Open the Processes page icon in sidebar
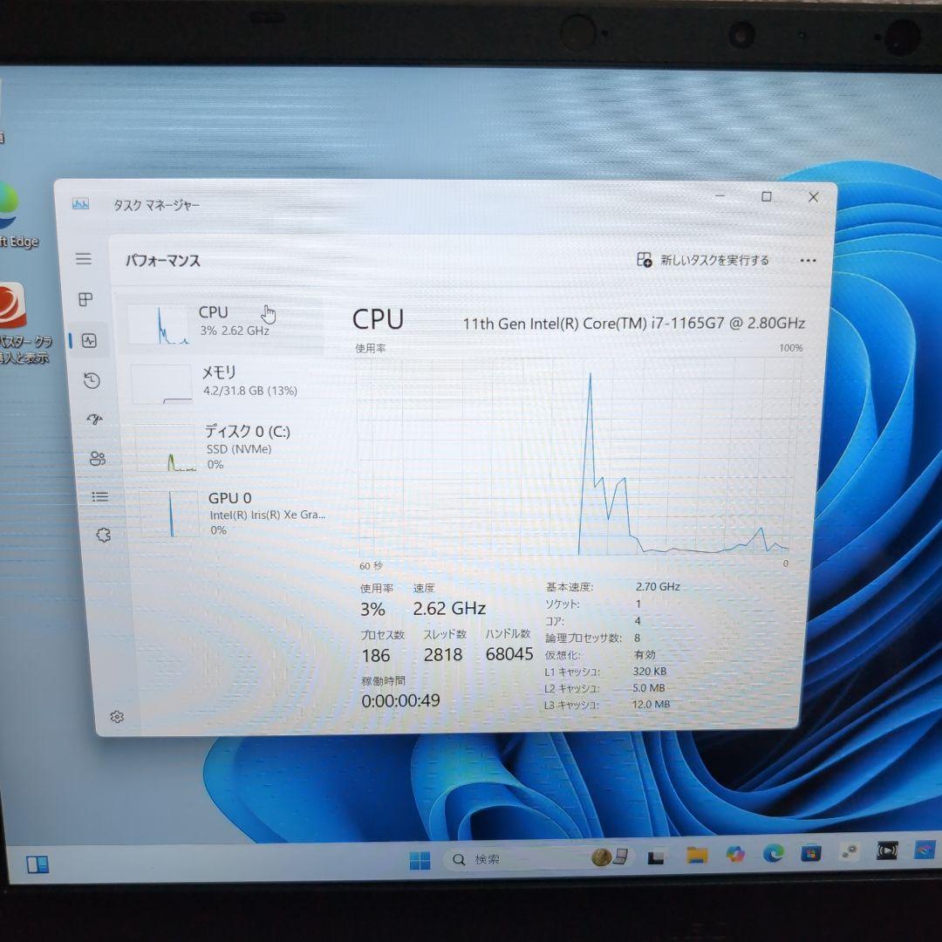The width and height of the screenshot is (942, 942). [x=85, y=299]
